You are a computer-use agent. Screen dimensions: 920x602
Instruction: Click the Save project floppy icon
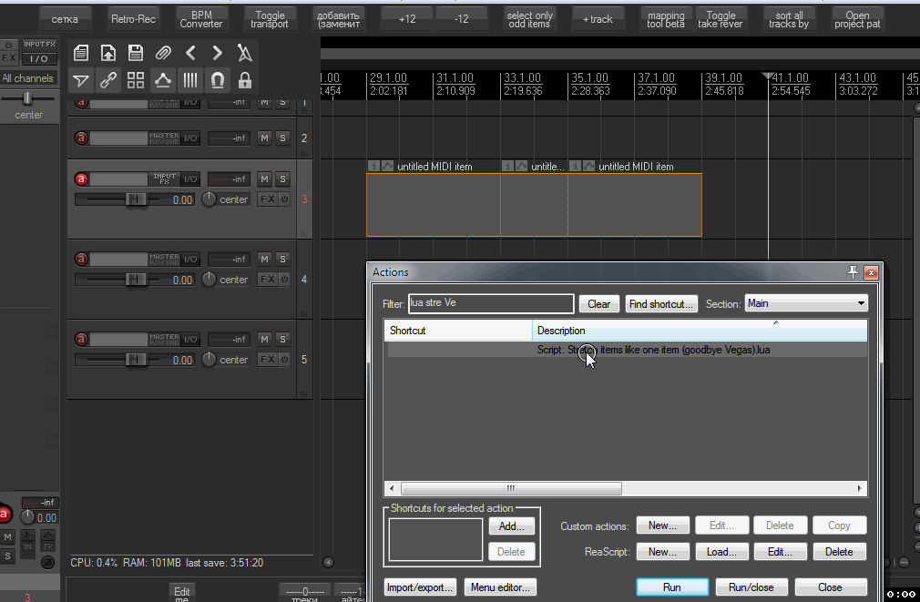(136, 53)
